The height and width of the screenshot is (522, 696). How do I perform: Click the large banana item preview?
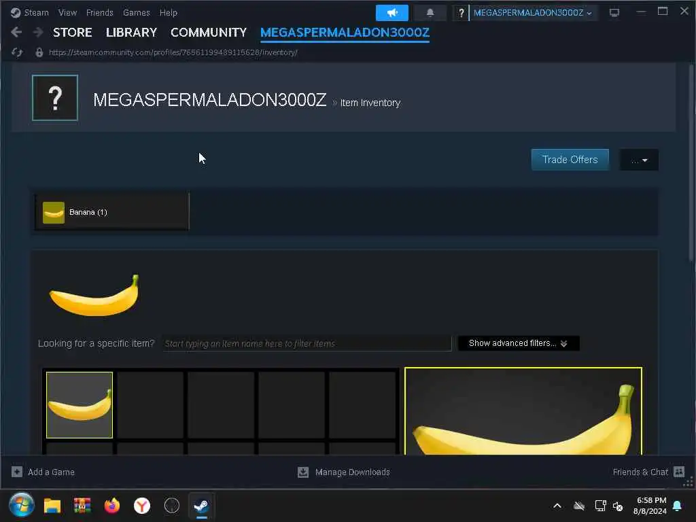(x=523, y=411)
